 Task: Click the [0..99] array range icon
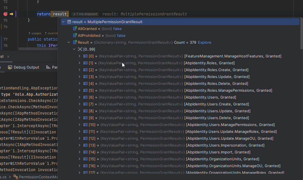[80, 49]
